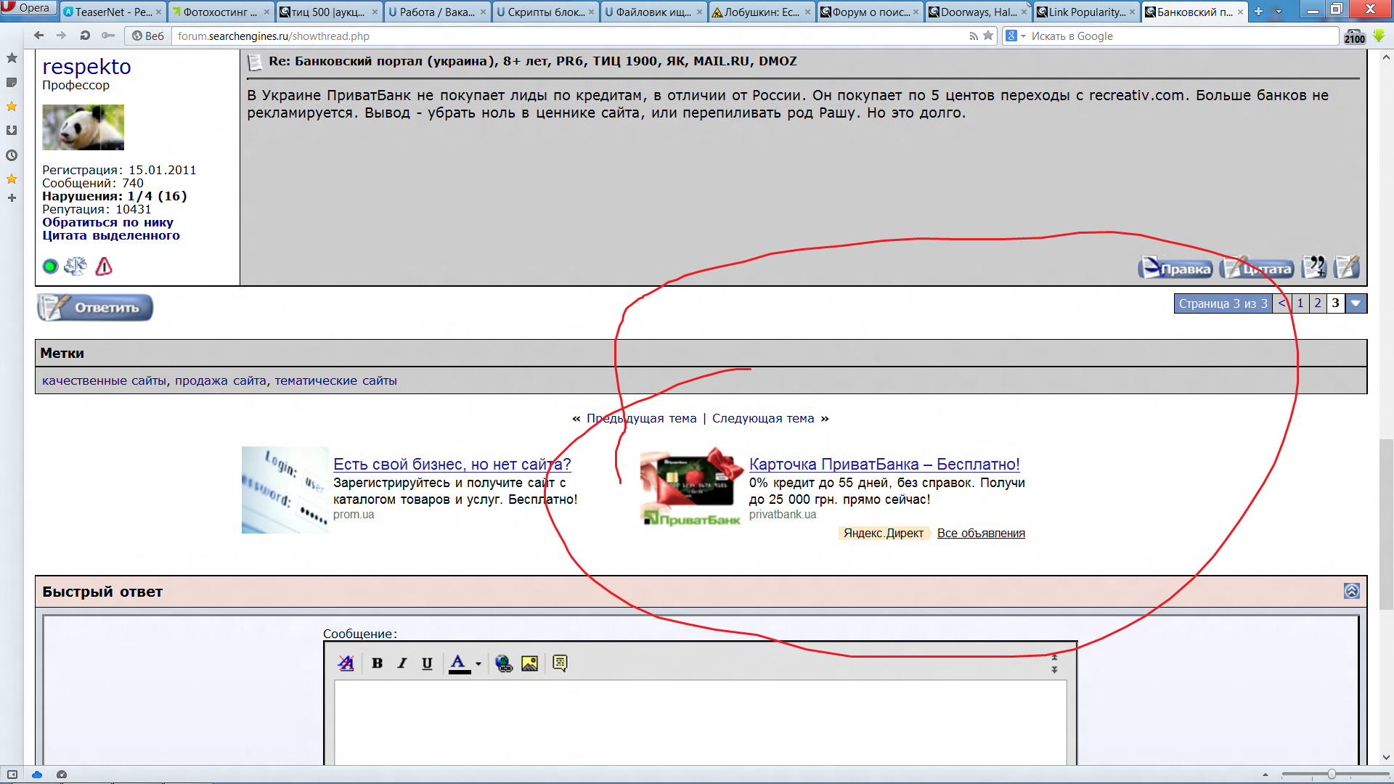Click the Insert Image icon

(529, 663)
